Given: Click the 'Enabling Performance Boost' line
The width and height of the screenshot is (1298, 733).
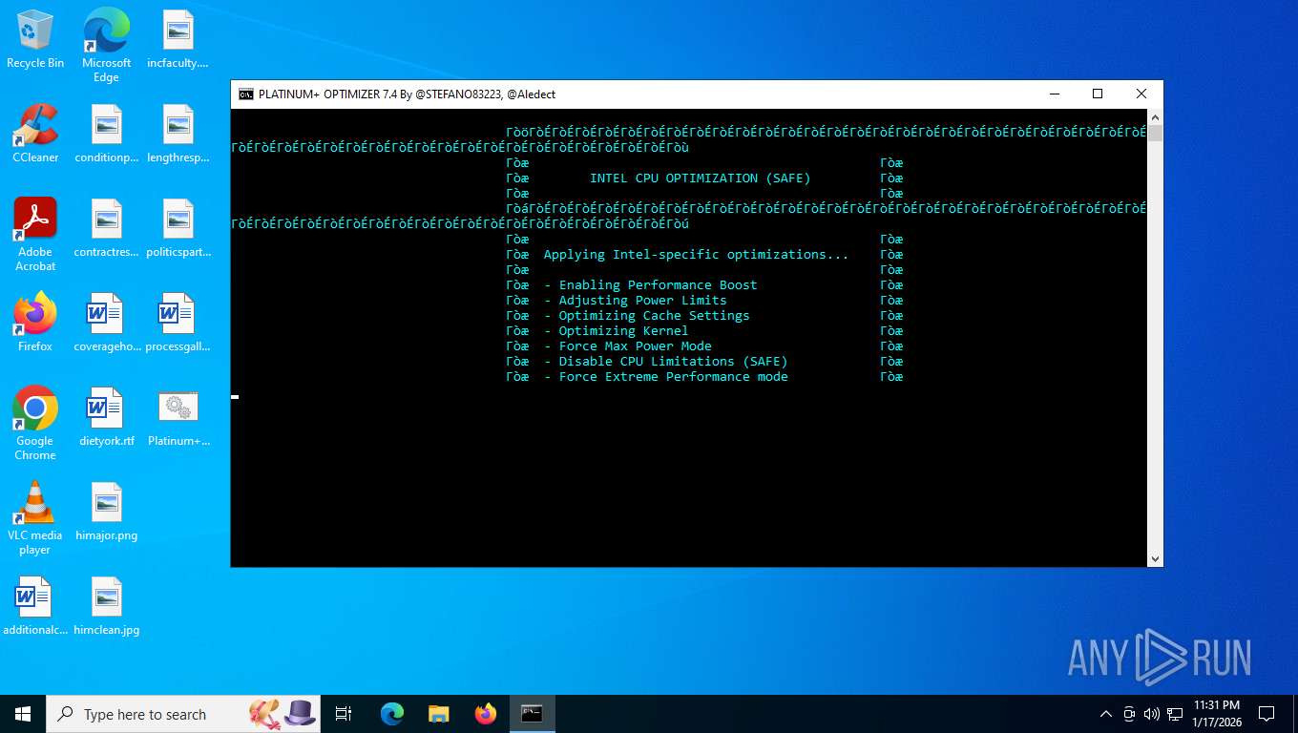Looking at the screenshot, I should 650,285.
